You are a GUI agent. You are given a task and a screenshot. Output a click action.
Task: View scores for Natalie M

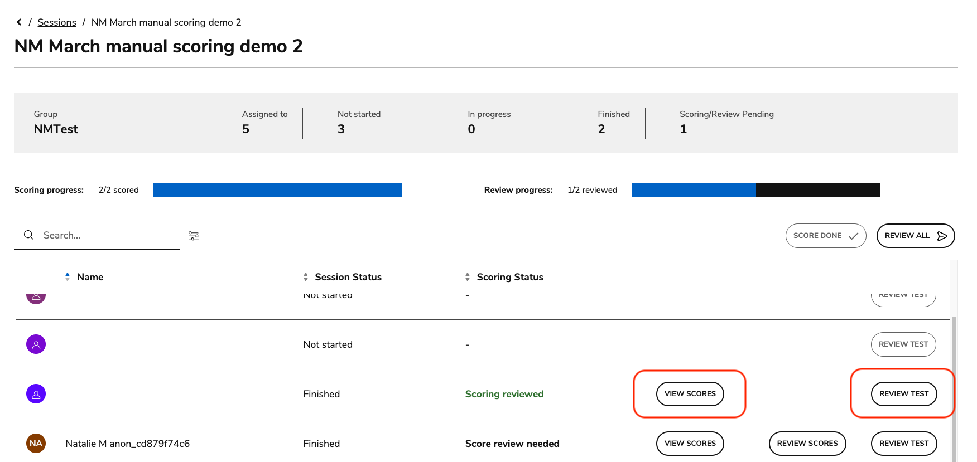(690, 444)
